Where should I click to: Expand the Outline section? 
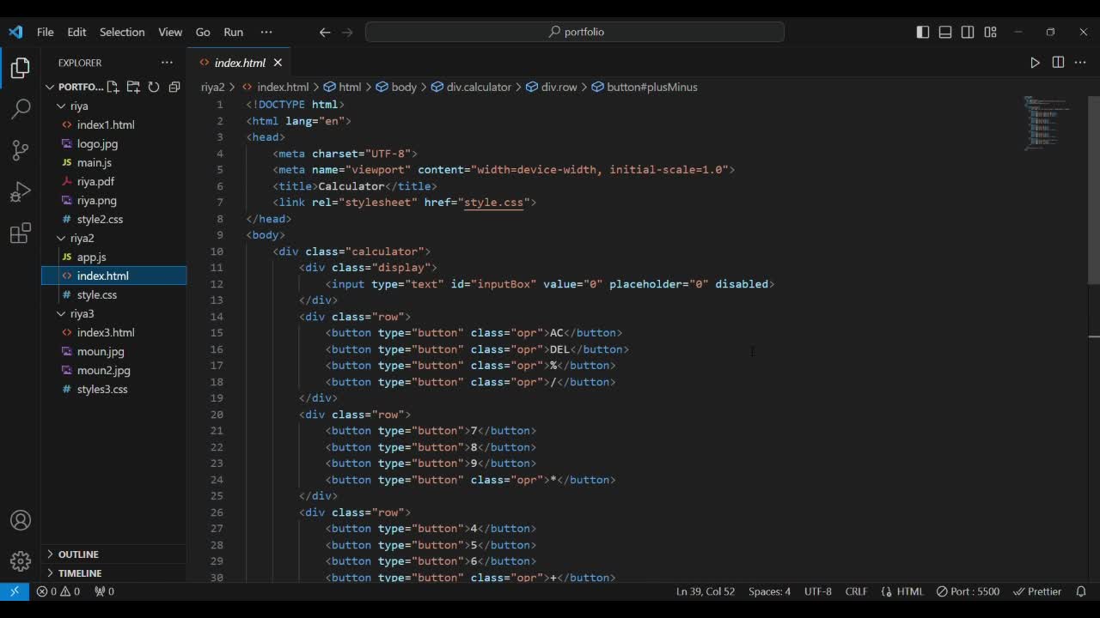click(x=78, y=554)
